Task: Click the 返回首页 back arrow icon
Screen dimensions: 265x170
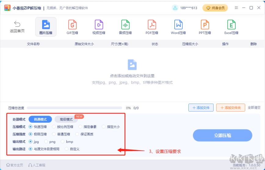Action: pos(17,24)
